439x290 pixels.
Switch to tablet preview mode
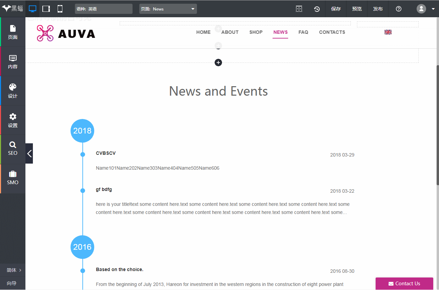(46, 9)
